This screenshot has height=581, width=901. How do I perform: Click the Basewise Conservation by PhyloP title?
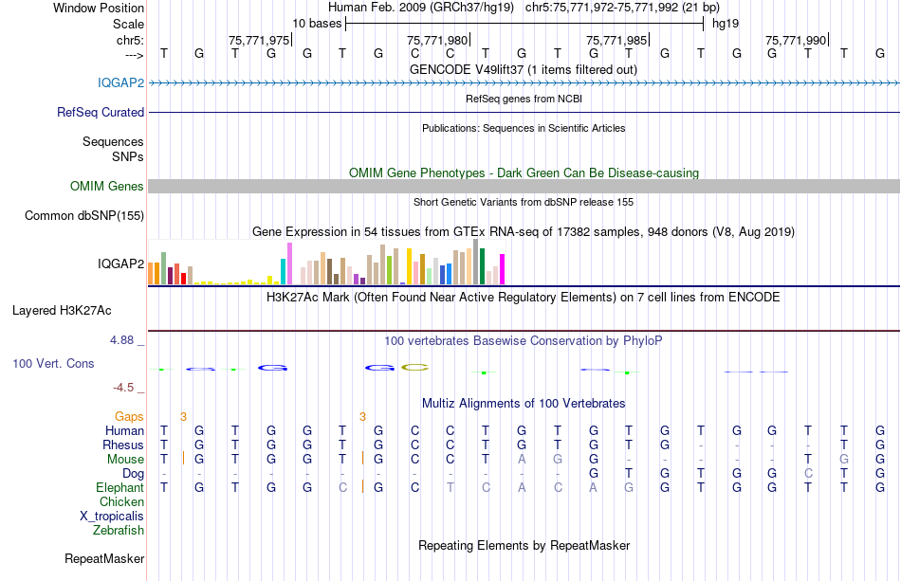pos(524,341)
